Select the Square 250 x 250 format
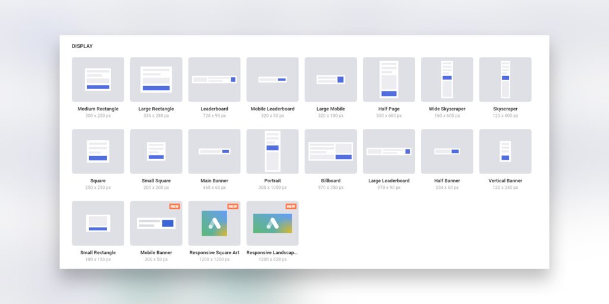Image resolution: width=609 pixels, height=304 pixels. [x=98, y=151]
